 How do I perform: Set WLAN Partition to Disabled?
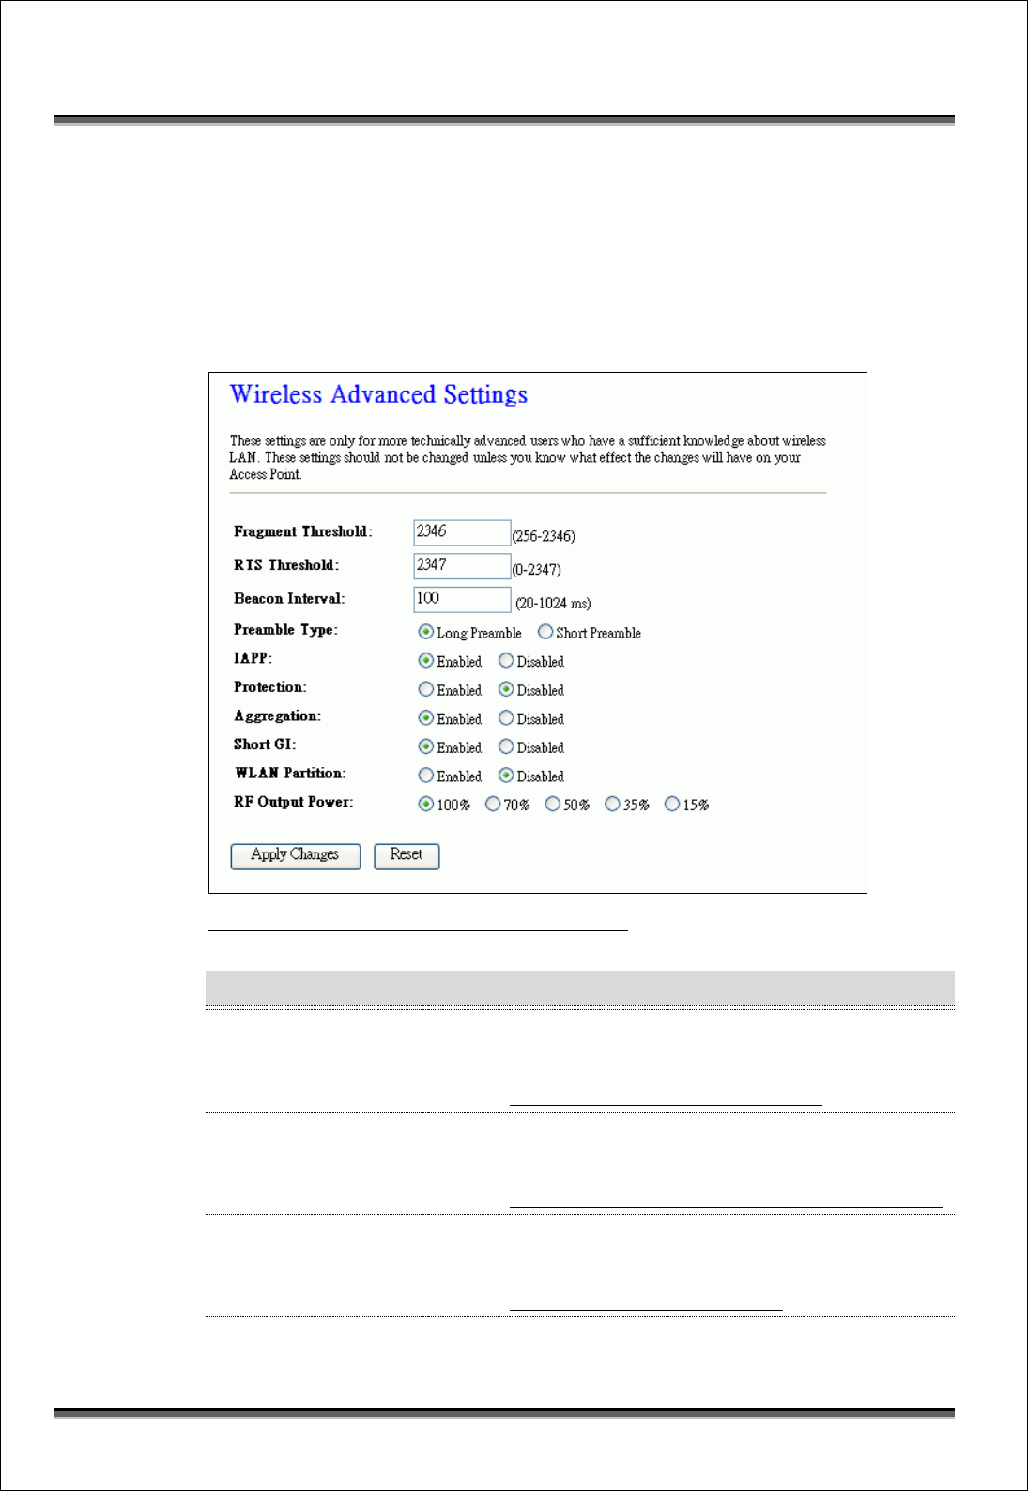tap(506, 776)
